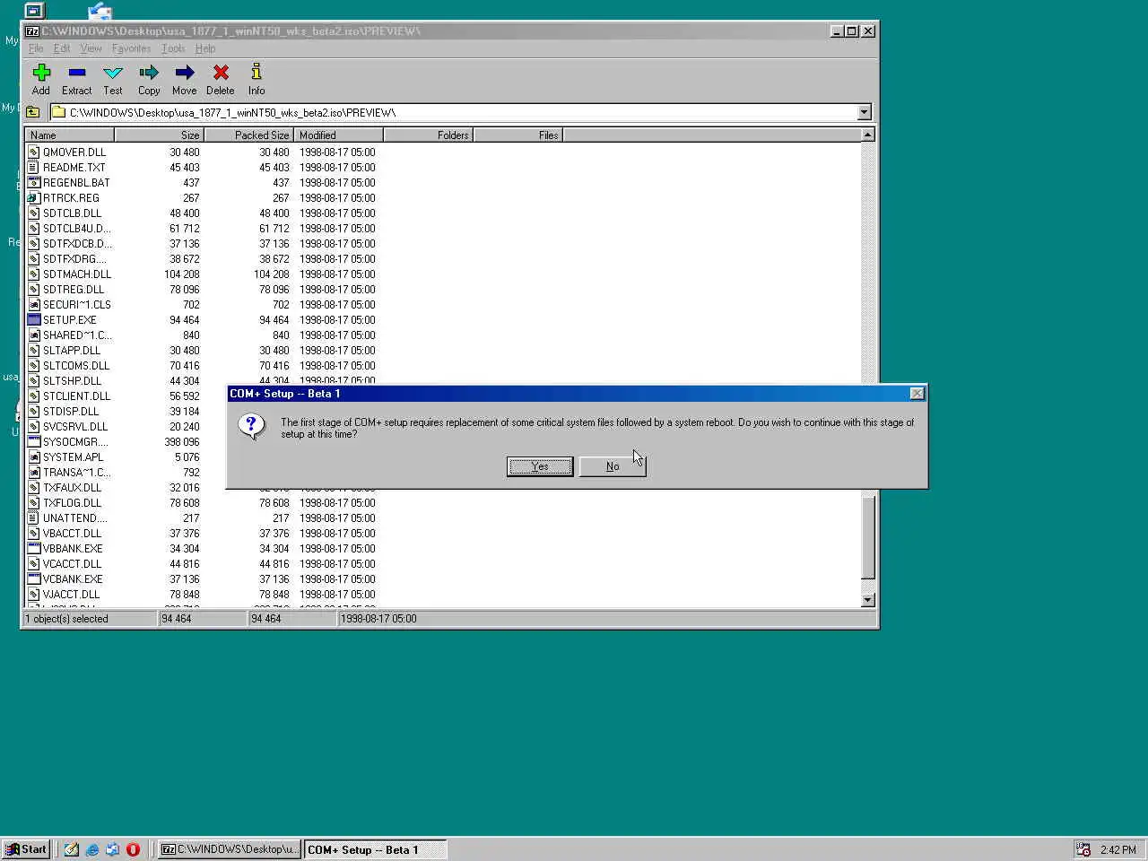Click No in the COM+ Setup dialog
The width and height of the screenshot is (1148, 861).
click(x=613, y=466)
